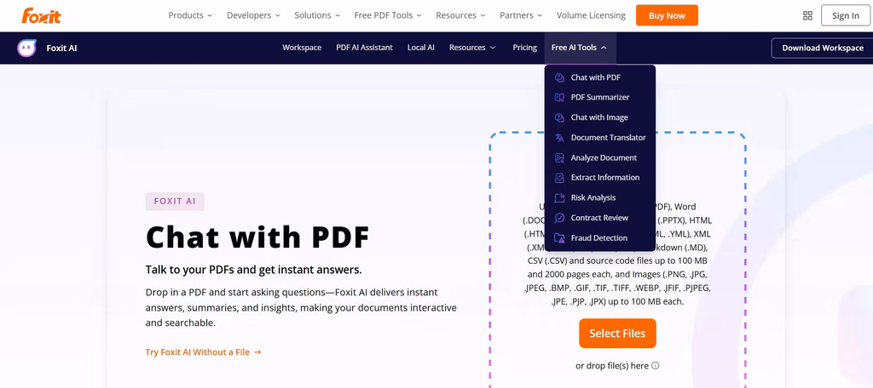Open the apps grid icon
Image resolution: width=873 pixels, height=388 pixels.
(x=807, y=15)
